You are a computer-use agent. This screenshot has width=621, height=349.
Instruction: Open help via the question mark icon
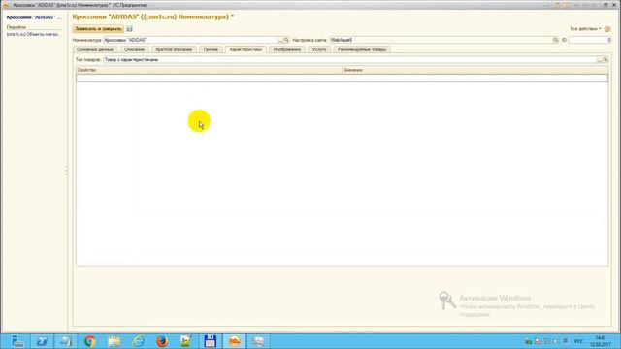[607, 29]
